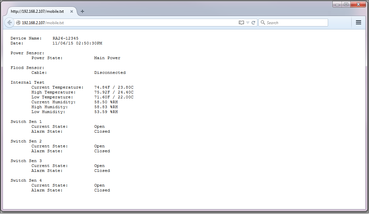The image size is (369, 214).
Task: Click the globe site identity icon
Action: click(18, 23)
